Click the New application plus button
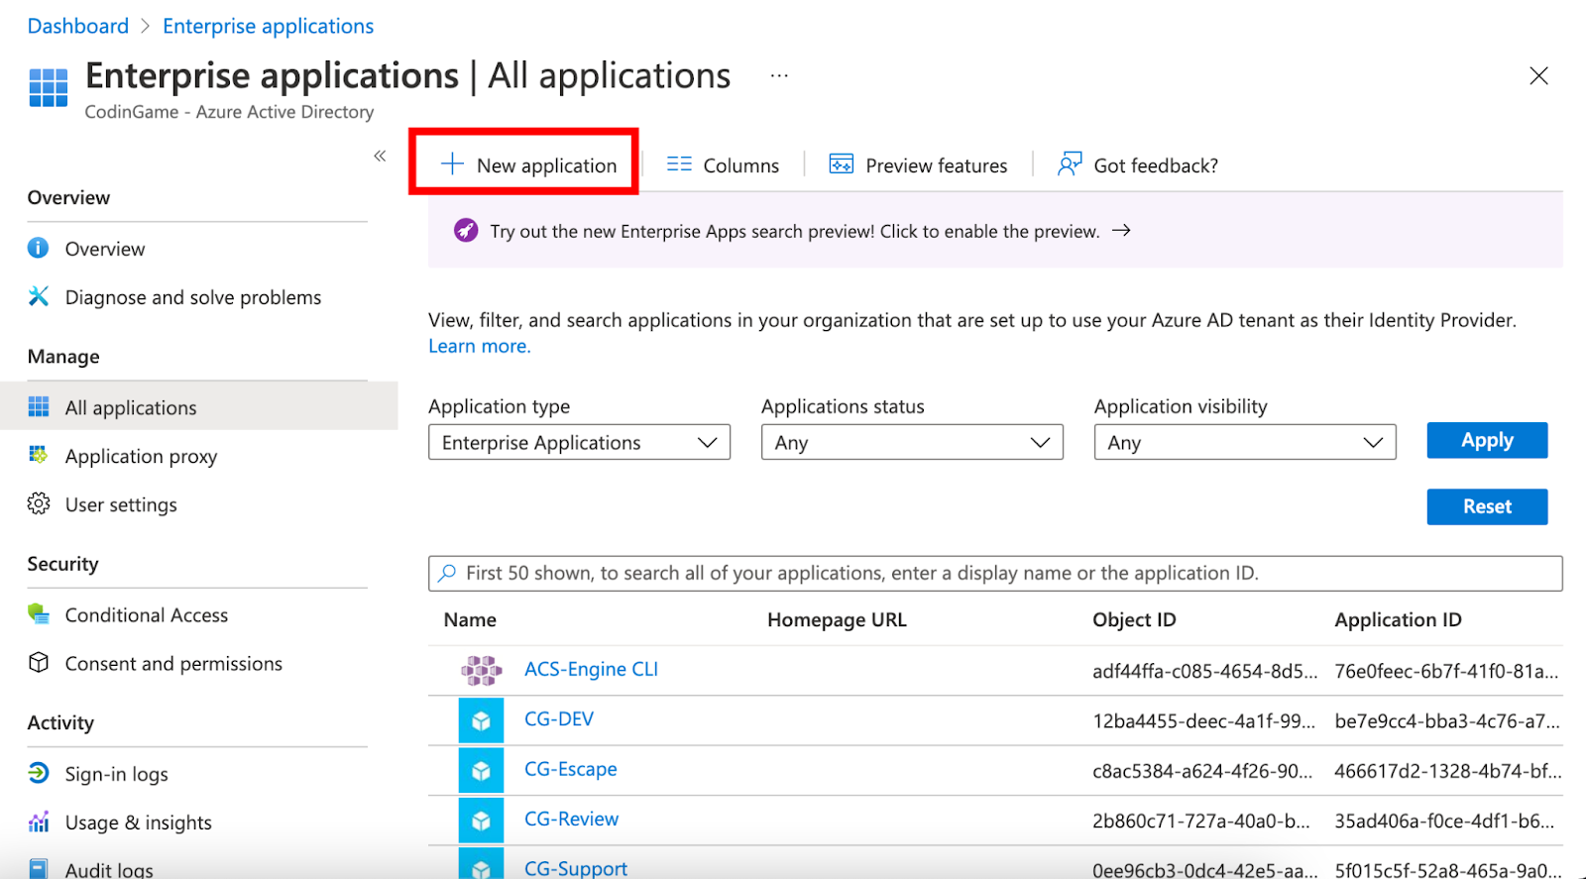 click(452, 165)
